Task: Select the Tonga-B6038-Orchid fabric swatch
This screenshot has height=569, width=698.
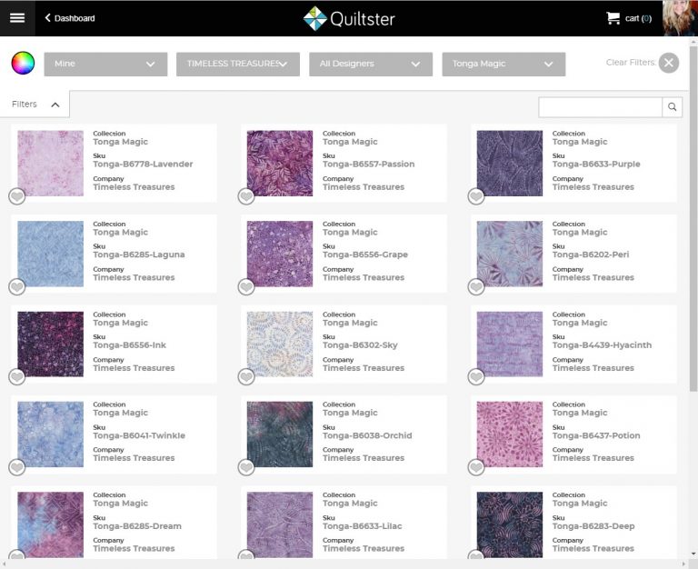Action: click(280, 434)
